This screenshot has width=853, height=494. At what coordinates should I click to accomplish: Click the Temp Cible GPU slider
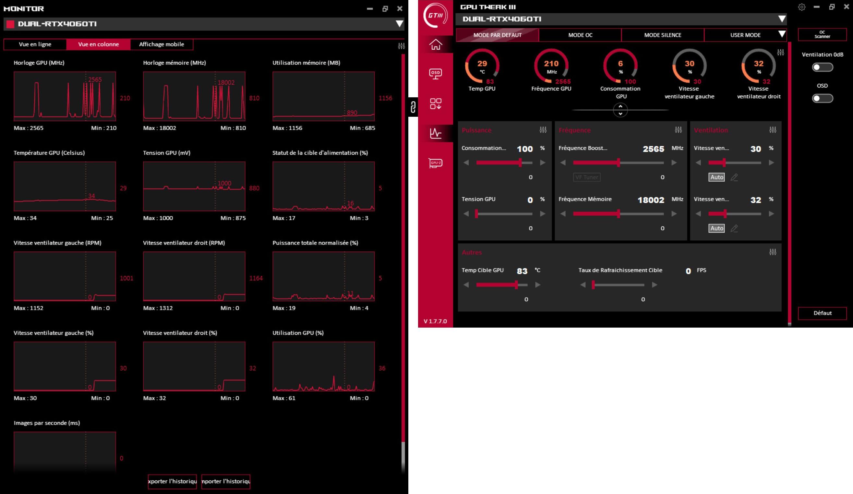502,285
